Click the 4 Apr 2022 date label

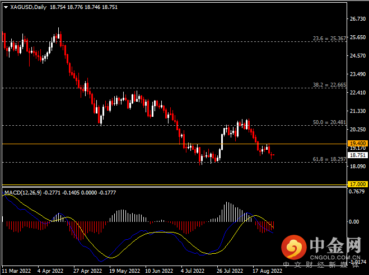tap(50, 271)
